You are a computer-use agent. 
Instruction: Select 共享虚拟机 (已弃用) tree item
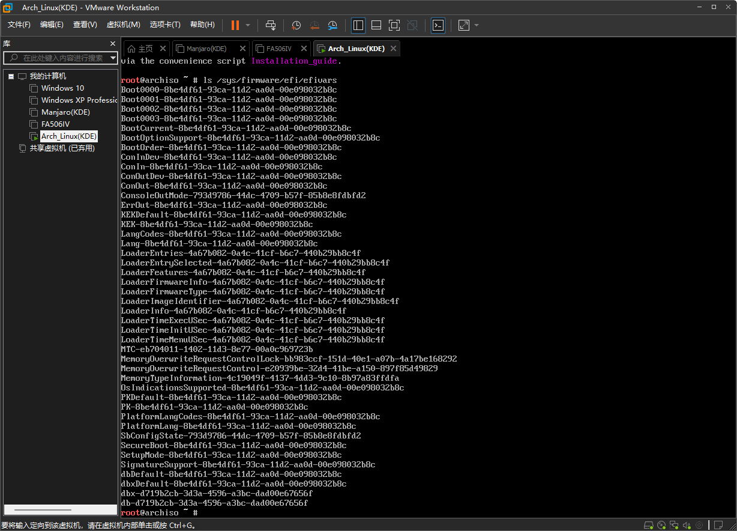point(62,148)
